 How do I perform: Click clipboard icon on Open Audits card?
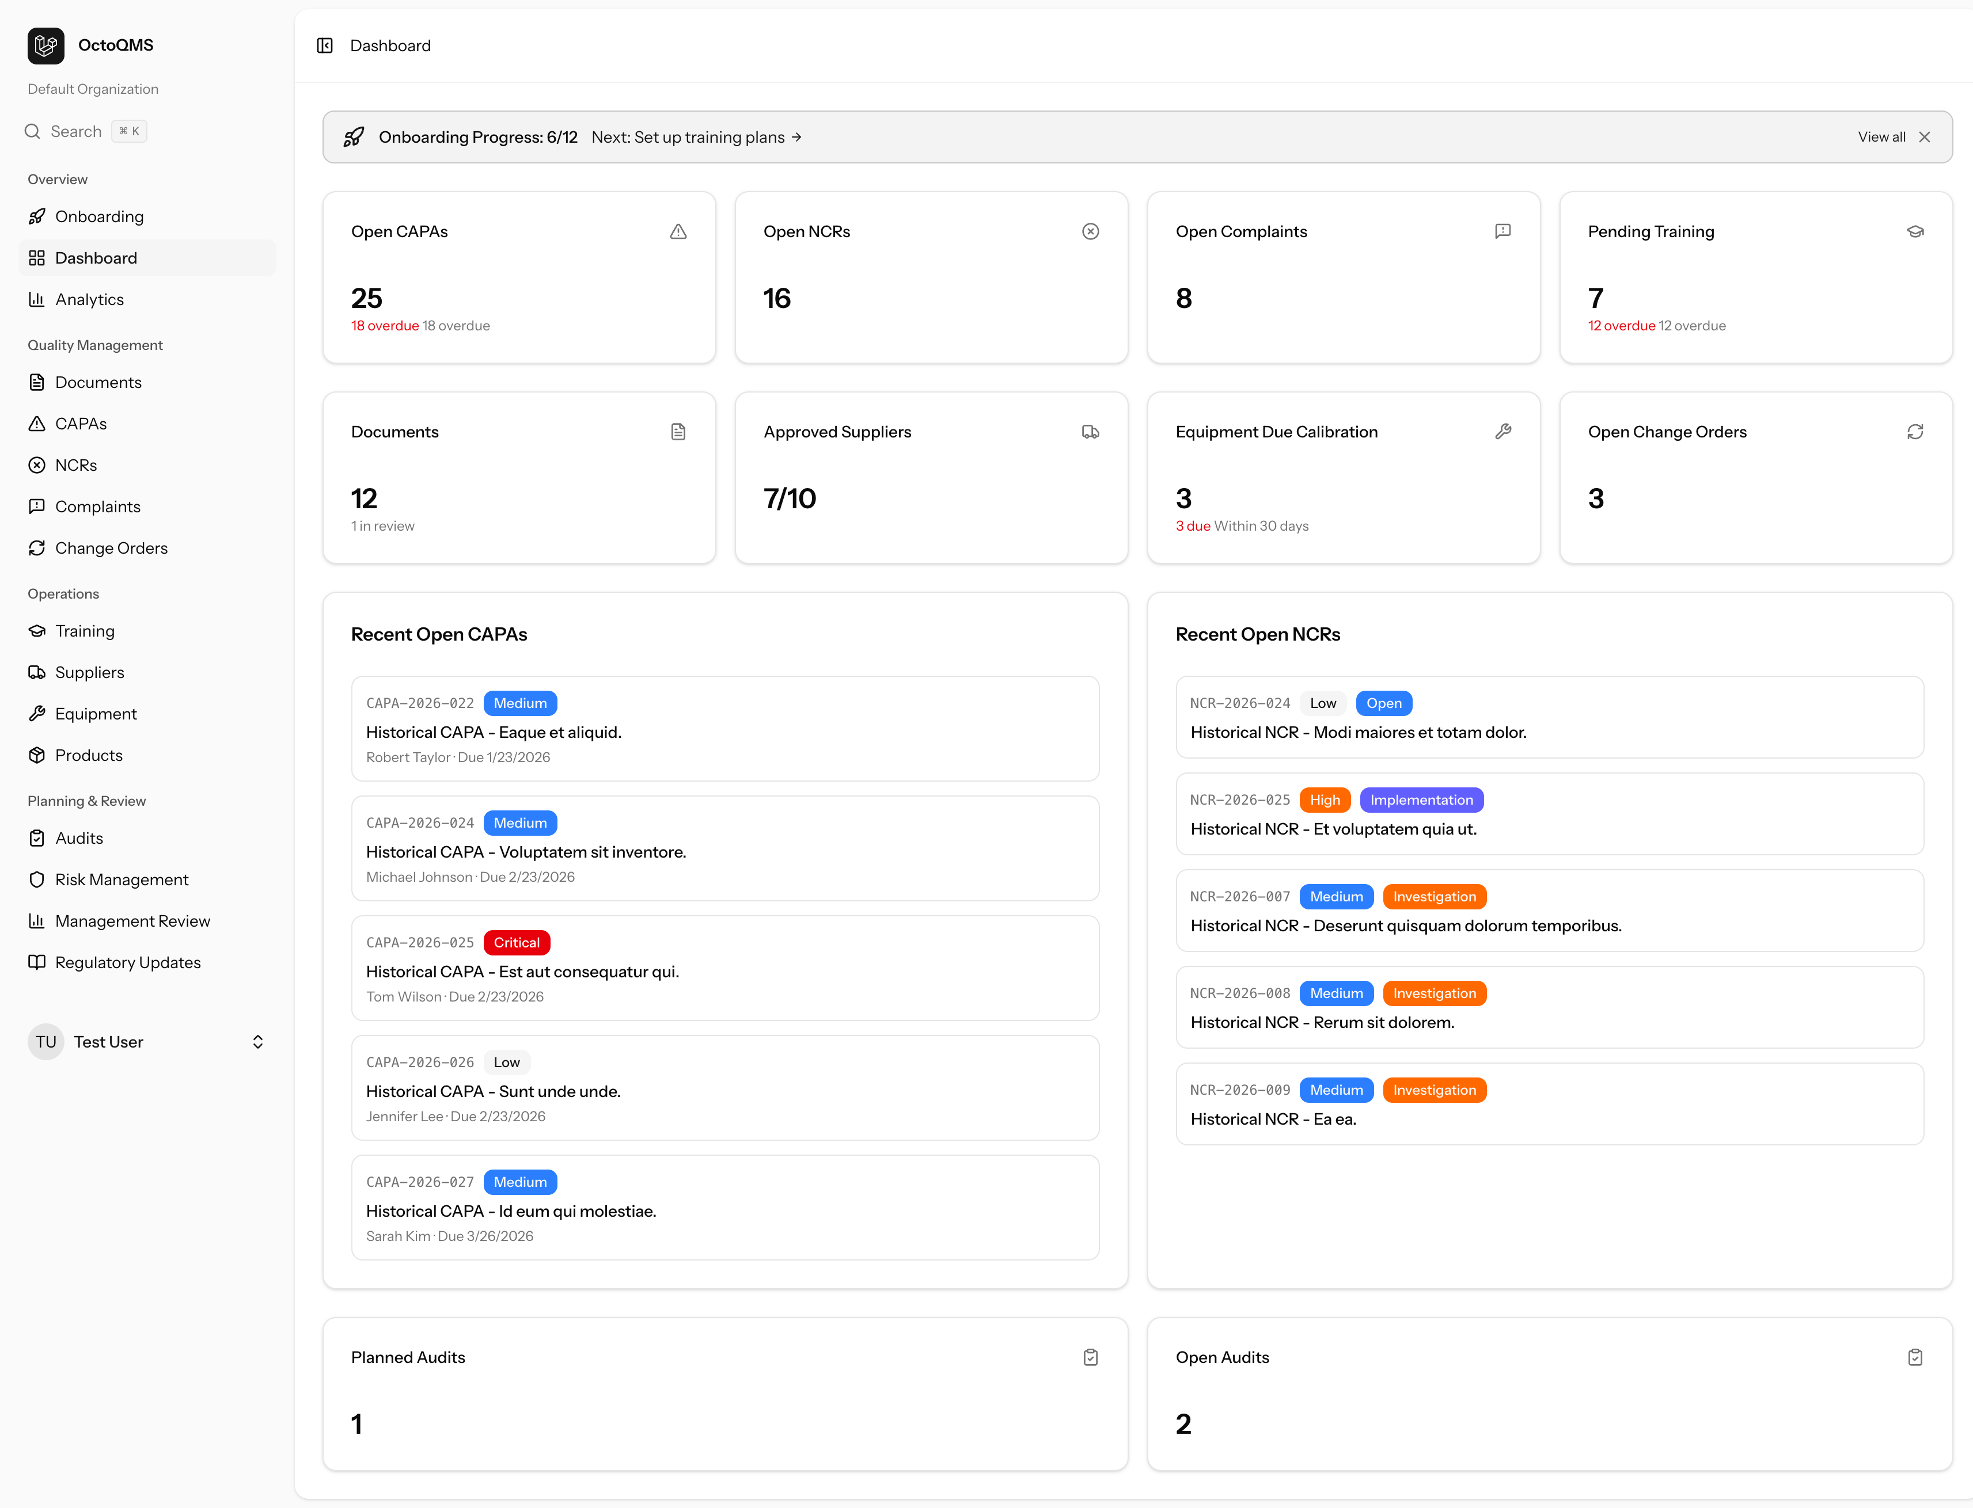1915,1357
